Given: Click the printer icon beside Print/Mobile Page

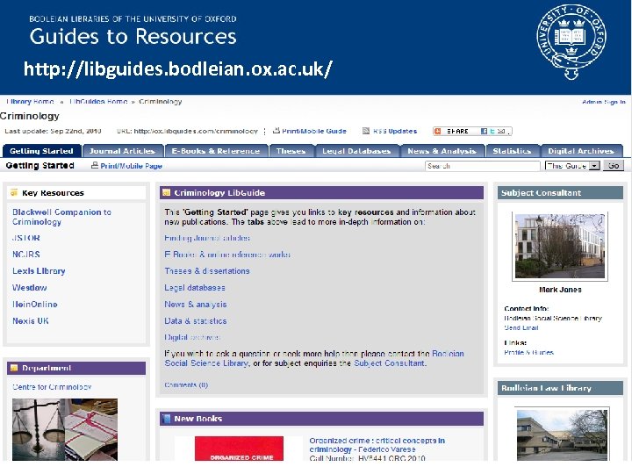Looking at the screenshot, I should (x=95, y=165).
